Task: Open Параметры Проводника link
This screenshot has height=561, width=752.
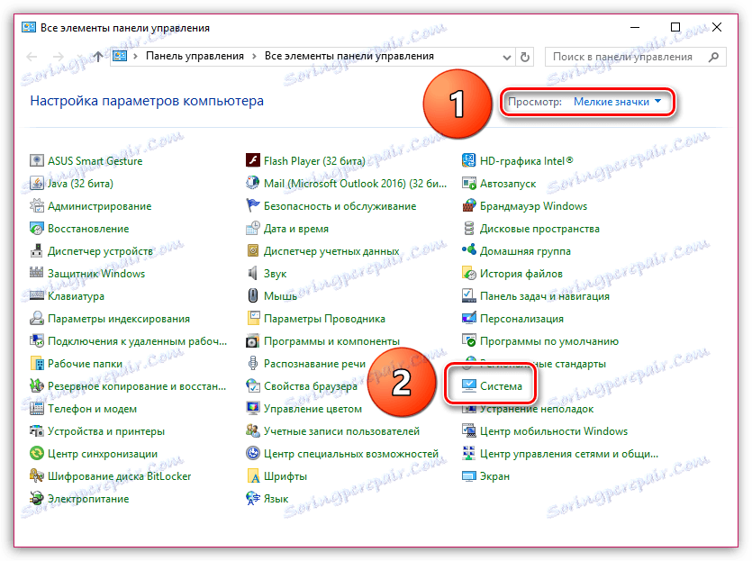Action: pyautogui.click(x=324, y=319)
